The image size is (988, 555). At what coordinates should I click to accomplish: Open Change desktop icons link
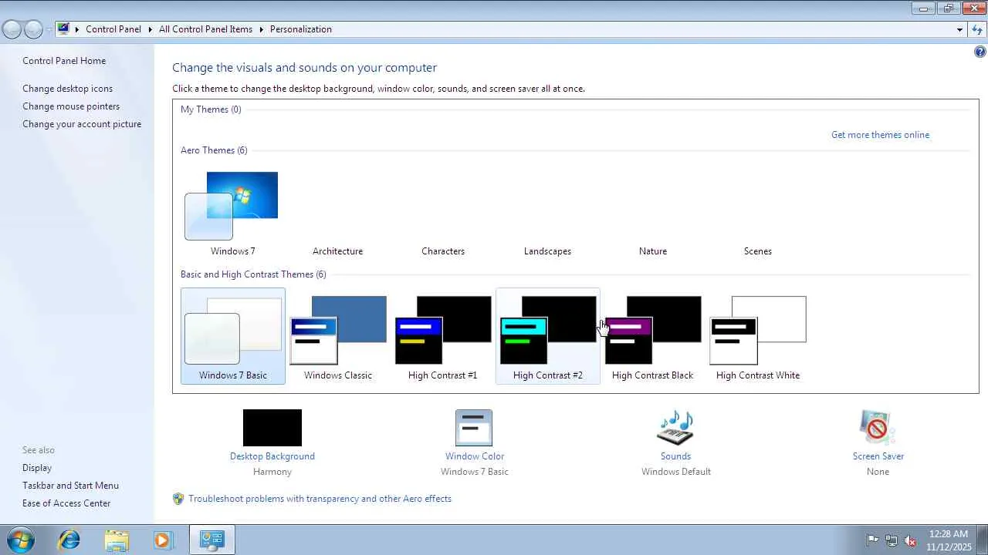tap(67, 89)
